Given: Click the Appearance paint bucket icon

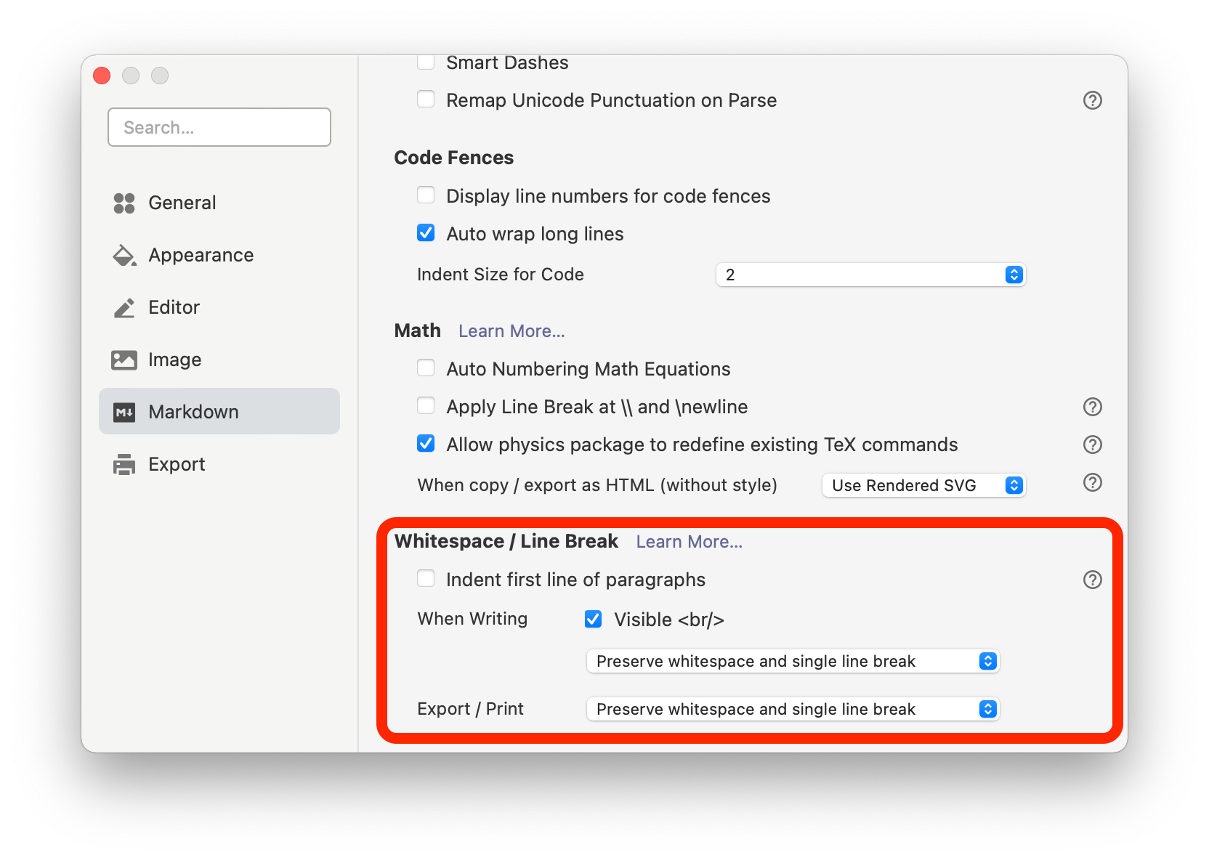Looking at the screenshot, I should pyautogui.click(x=124, y=256).
